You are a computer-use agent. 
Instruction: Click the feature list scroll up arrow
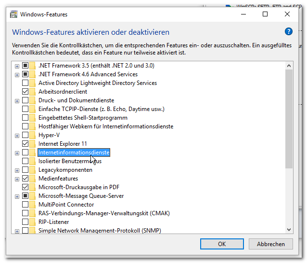coord(289,66)
